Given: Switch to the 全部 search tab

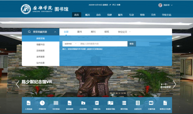Looking at the screenshot, I should point(66,32).
